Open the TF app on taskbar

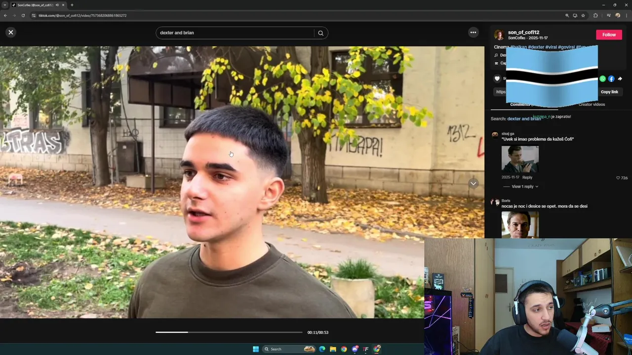click(366, 349)
